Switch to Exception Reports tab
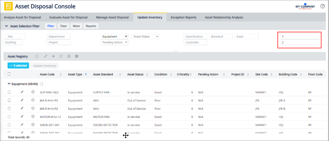The image size is (331, 141). point(183,17)
